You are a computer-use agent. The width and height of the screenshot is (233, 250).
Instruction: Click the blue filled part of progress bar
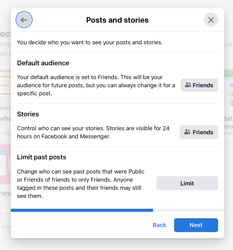click(x=81, y=210)
